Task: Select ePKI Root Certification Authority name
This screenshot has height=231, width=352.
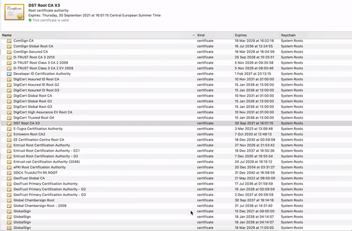Action: pos(40,167)
